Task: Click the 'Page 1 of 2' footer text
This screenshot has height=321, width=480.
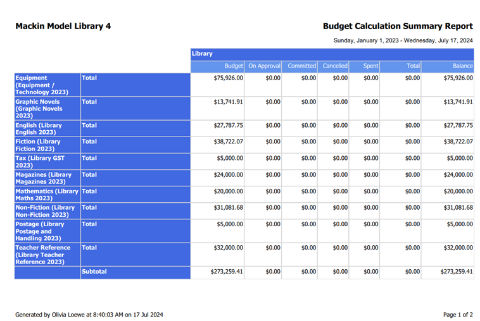Action: [x=458, y=315]
